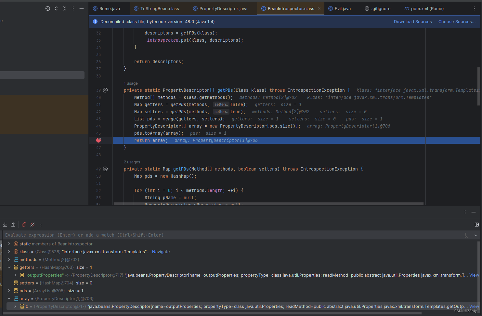The height and width of the screenshot is (316, 482).
Task: Expand the pds ArrayList variable entry
Action: point(9,291)
